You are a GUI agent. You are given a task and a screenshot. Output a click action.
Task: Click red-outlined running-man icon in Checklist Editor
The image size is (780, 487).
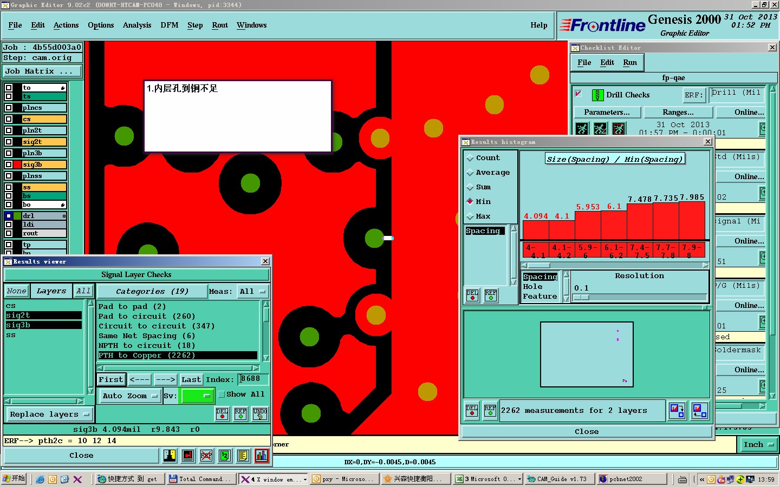coord(619,129)
